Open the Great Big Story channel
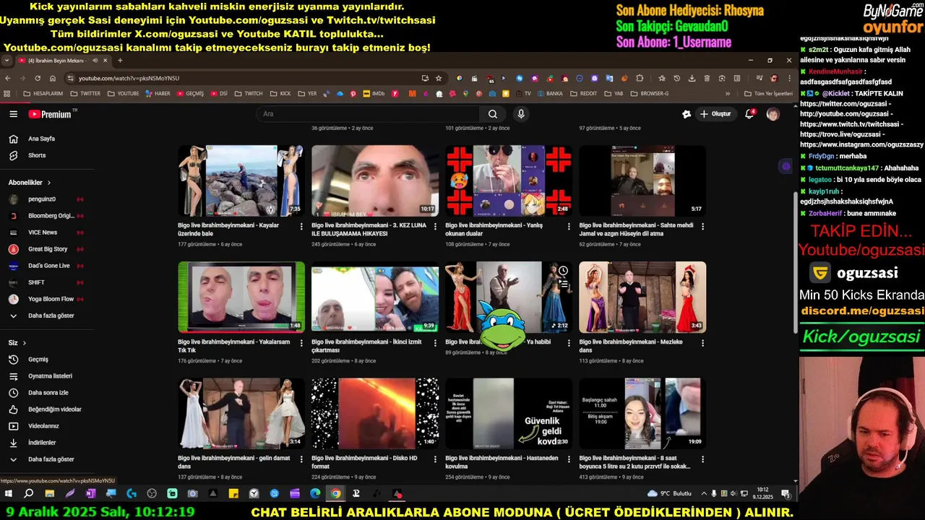Viewport: 925px width, 520px height. (47, 249)
